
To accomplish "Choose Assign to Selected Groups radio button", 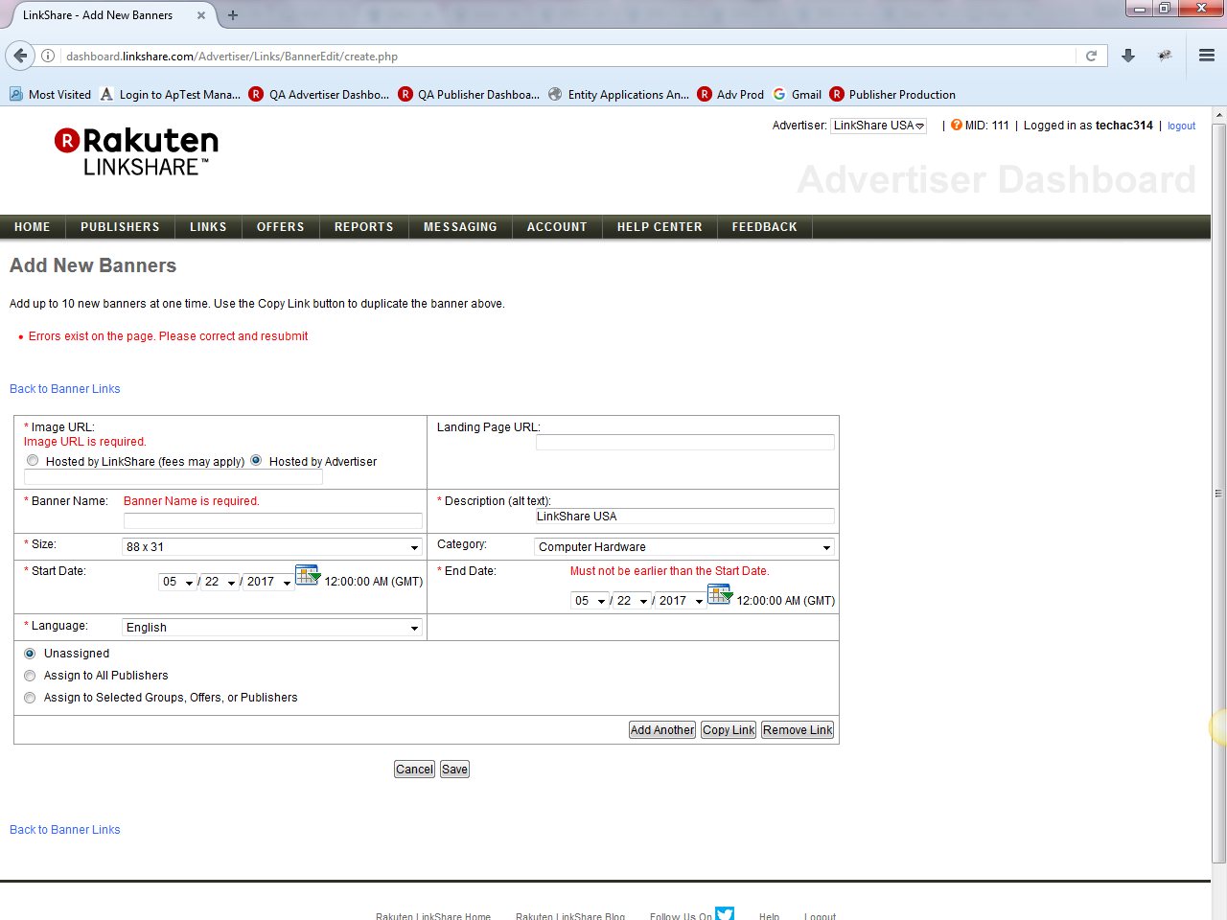I will [30, 698].
